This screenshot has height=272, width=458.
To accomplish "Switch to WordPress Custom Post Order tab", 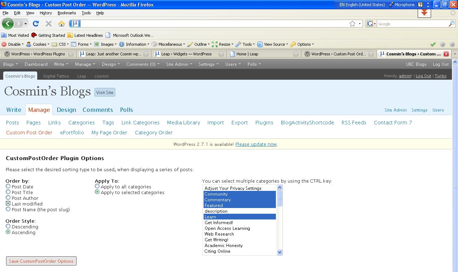I will click(339, 54).
